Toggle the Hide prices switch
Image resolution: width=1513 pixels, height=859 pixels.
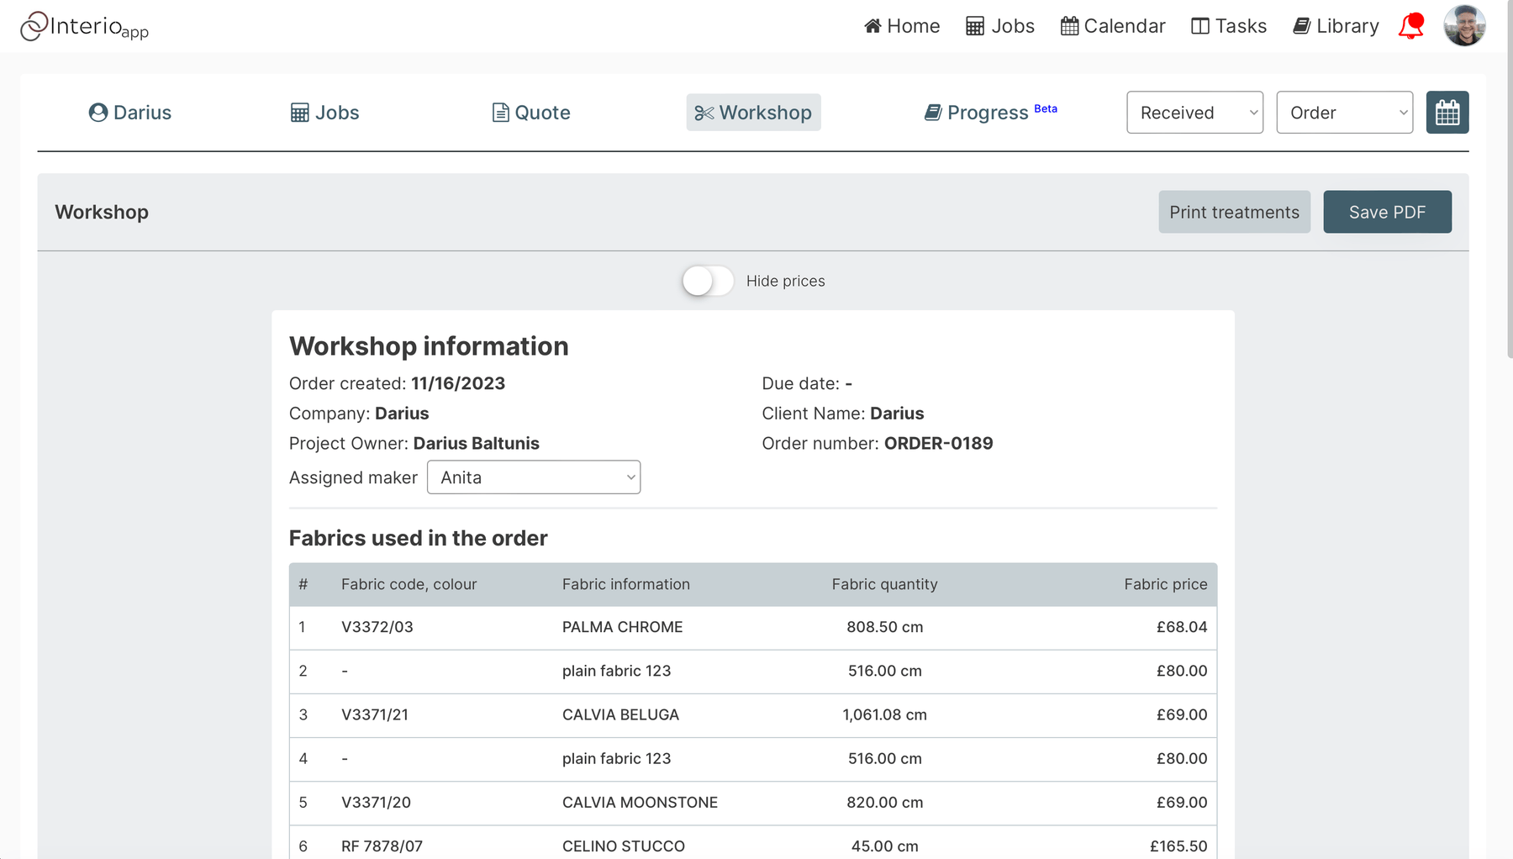[708, 281]
